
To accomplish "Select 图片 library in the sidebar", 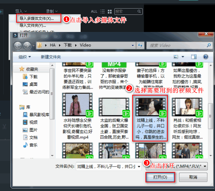I will pos(33,130).
